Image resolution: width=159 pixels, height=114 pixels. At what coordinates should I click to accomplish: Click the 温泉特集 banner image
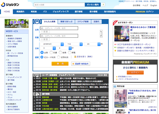17,23
